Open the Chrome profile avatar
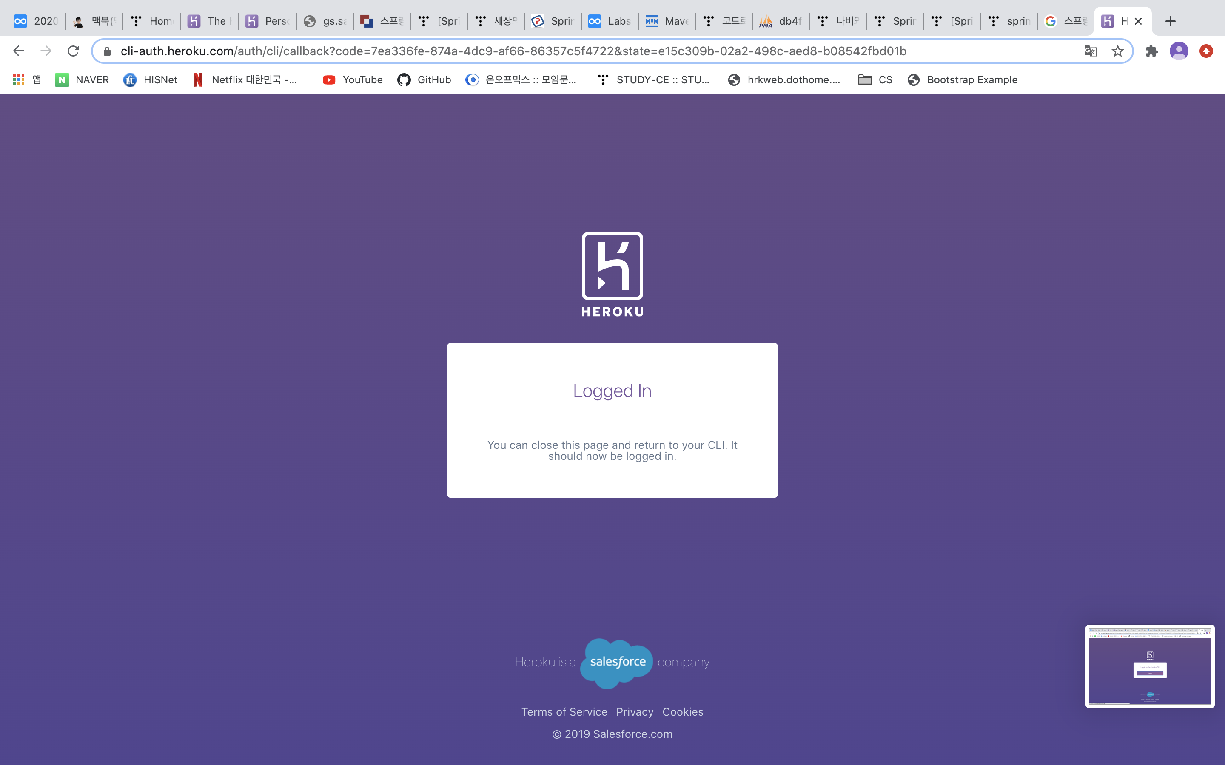Viewport: 1225px width, 765px height. pos(1179,51)
